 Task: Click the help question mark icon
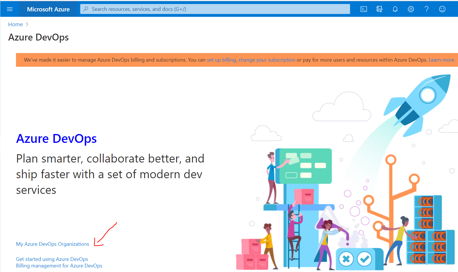(x=426, y=9)
